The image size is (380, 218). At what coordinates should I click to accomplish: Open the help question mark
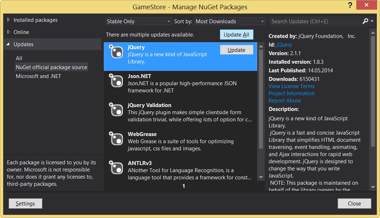[x=350, y=5]
